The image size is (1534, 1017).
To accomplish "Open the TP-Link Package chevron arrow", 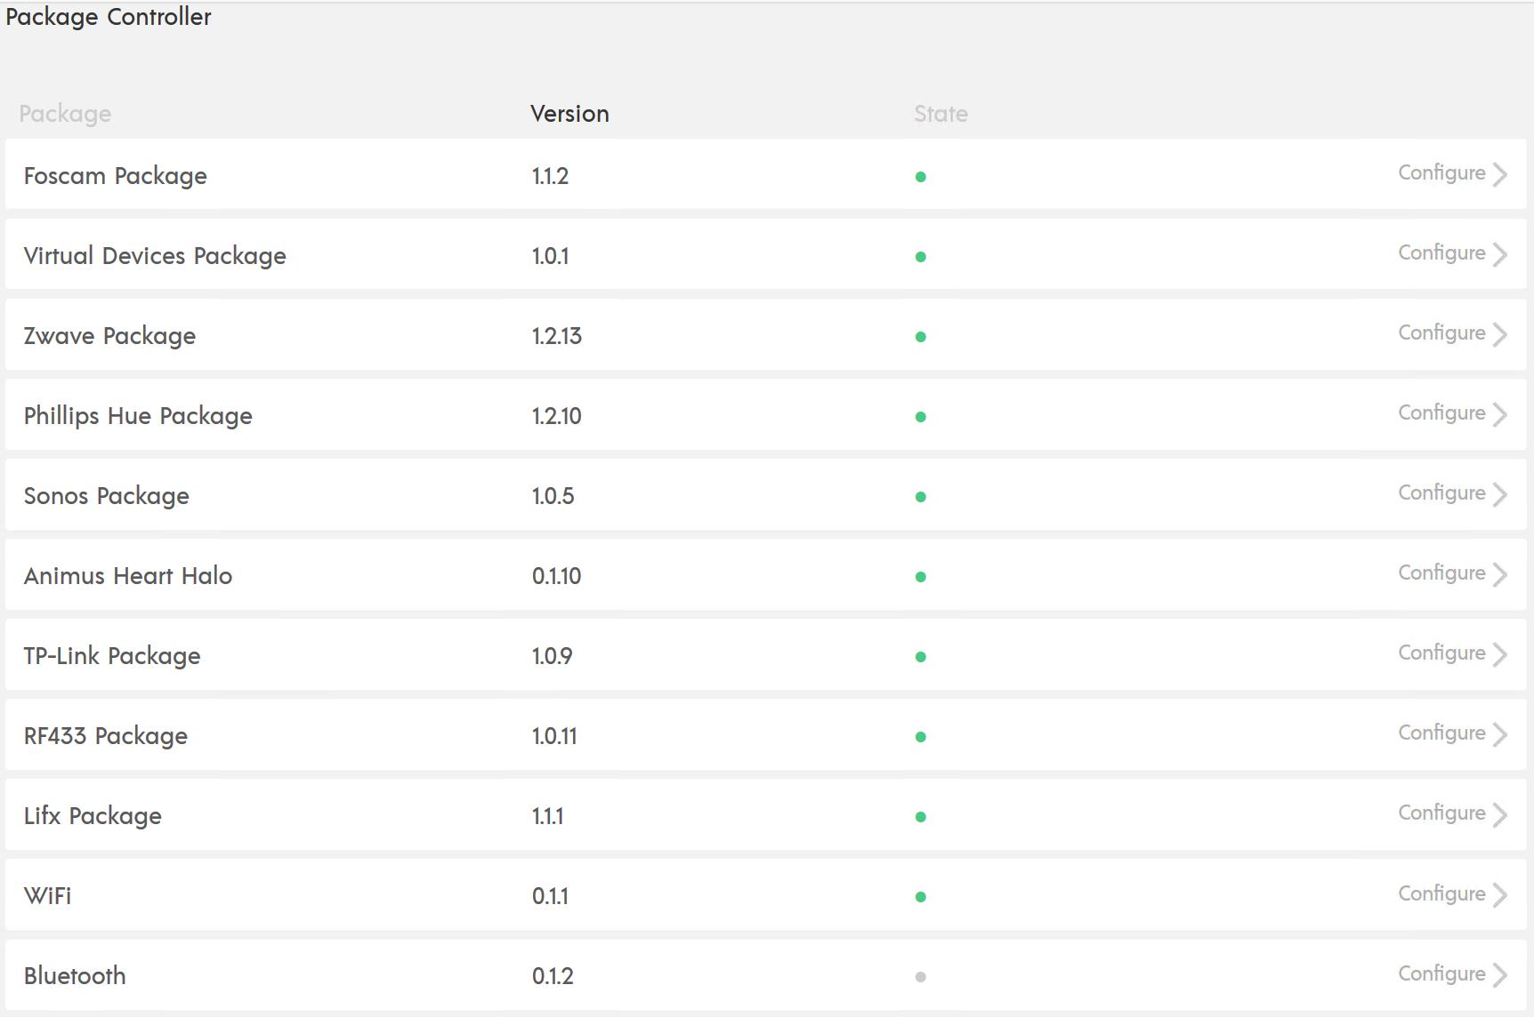I will point(1500,654).
